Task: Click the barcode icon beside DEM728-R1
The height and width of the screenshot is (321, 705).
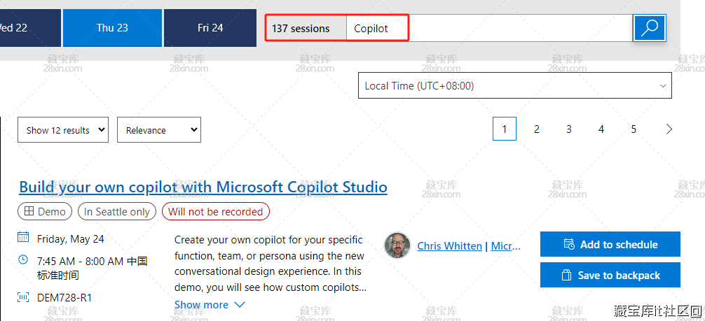Action: click(23, 297)
